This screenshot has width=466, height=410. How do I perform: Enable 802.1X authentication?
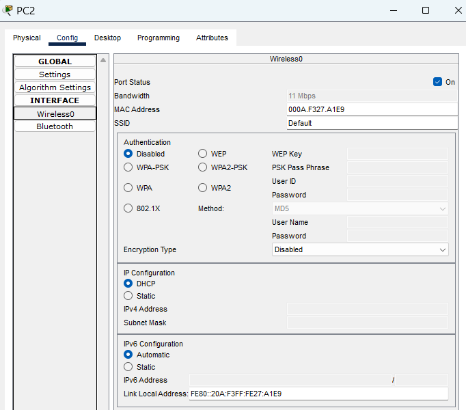click(x=128, y=208)
